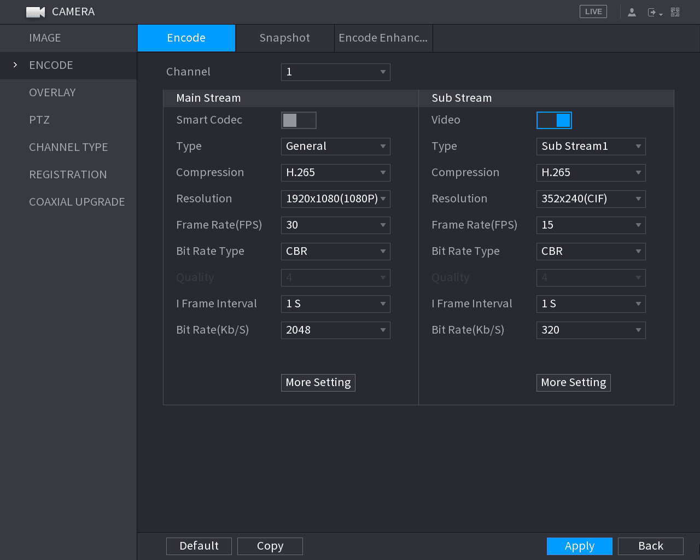Open the OVERLAY menu item

point(68,93)
